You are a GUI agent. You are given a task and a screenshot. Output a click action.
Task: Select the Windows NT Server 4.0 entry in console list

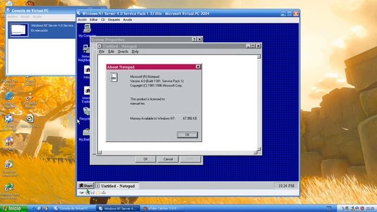coord(42,30)
